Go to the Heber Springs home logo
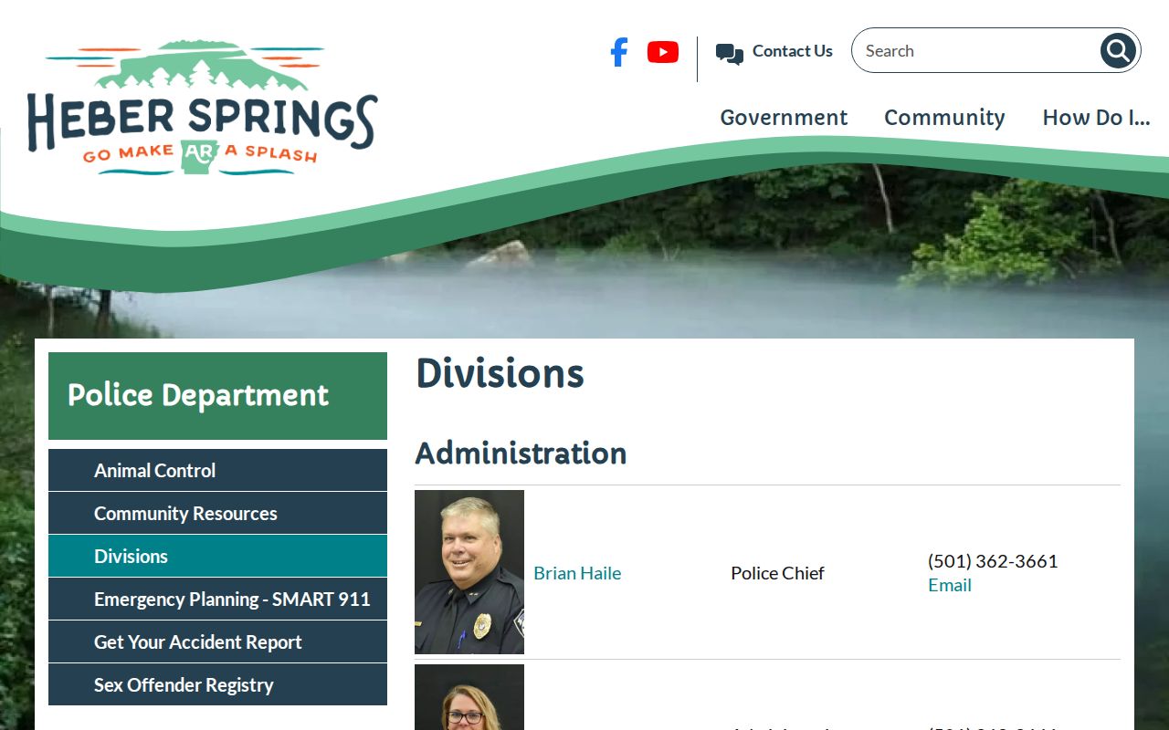 point(202,108)
